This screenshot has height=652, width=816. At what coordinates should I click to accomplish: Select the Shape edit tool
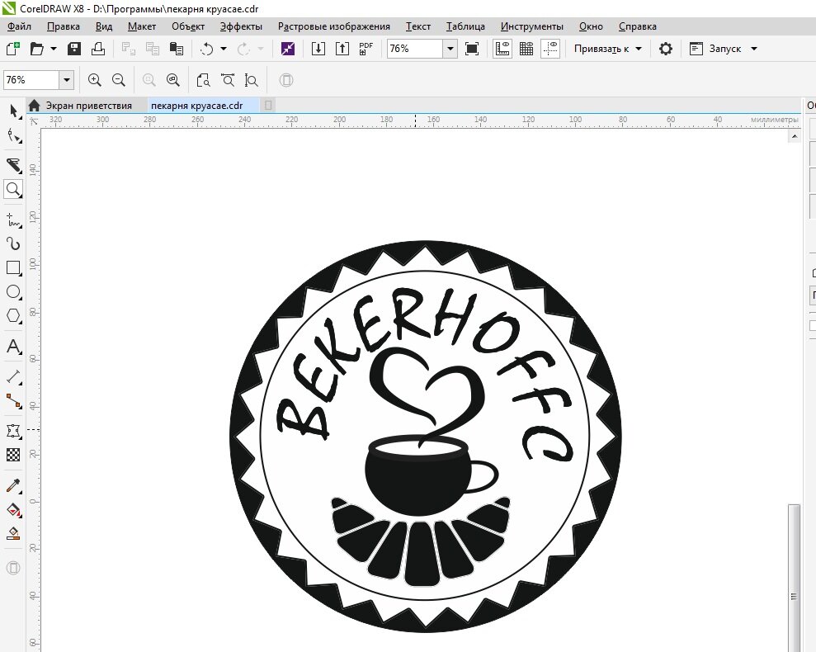click(13, 136)
